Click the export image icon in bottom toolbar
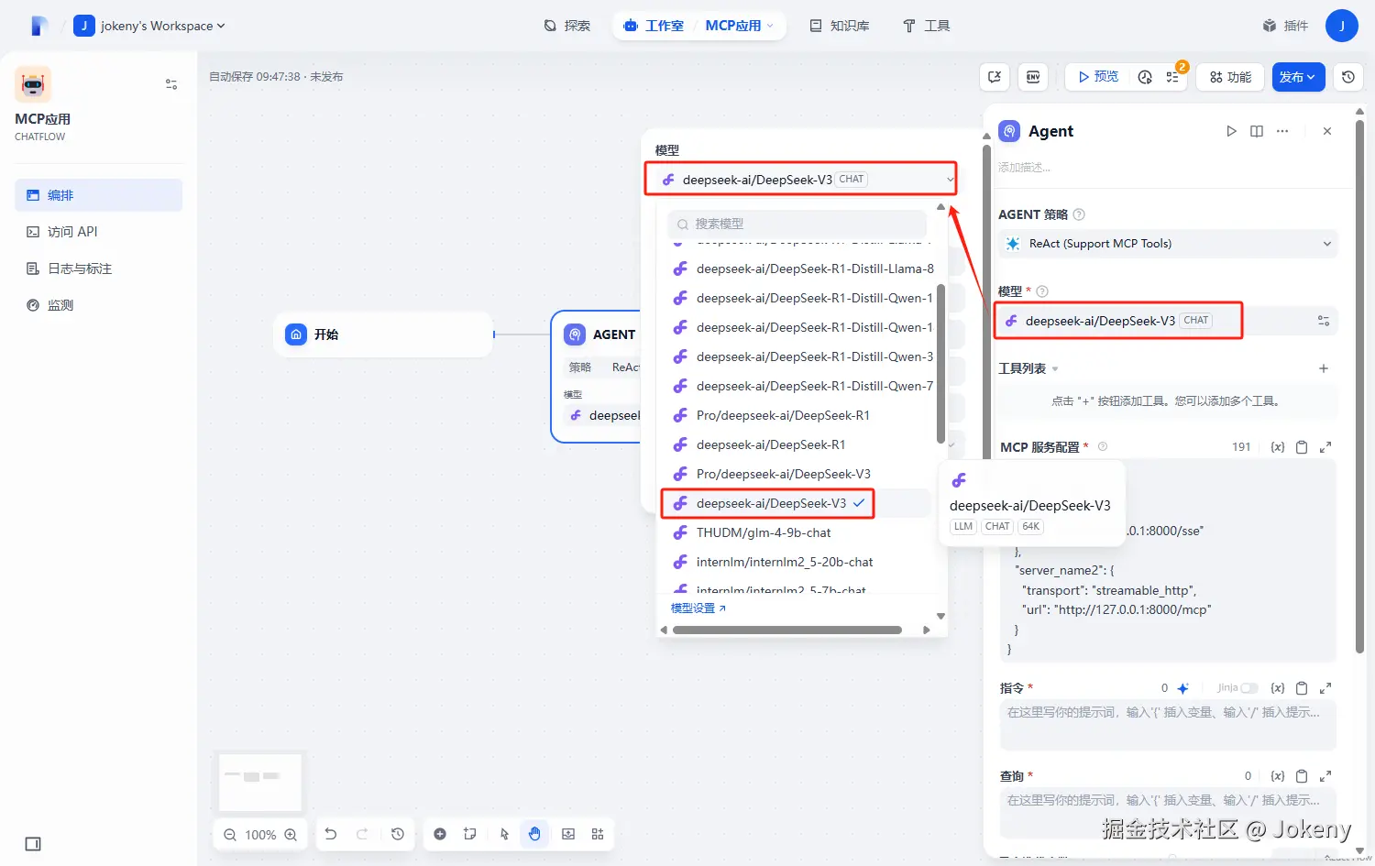 (x=568, y=834)
